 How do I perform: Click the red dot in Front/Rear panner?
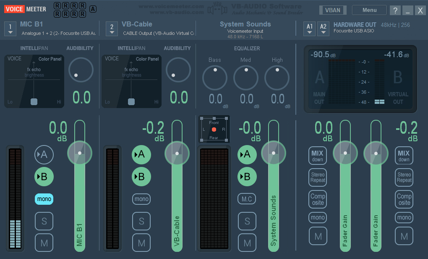[x=214, y=129]
